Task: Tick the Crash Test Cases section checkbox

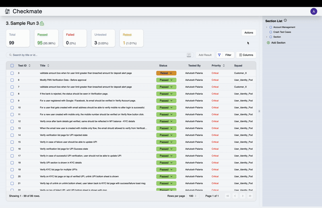Action: click(x=270, y=32)
